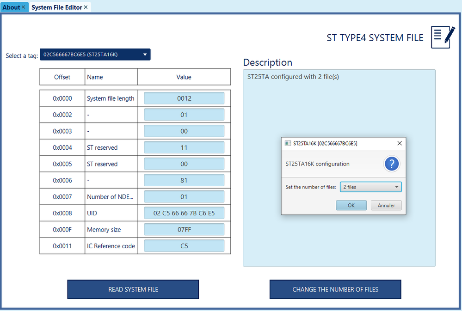
Task: Click the question mark icon in dialog
Action: pyautogui.click(x=392, y=164)
